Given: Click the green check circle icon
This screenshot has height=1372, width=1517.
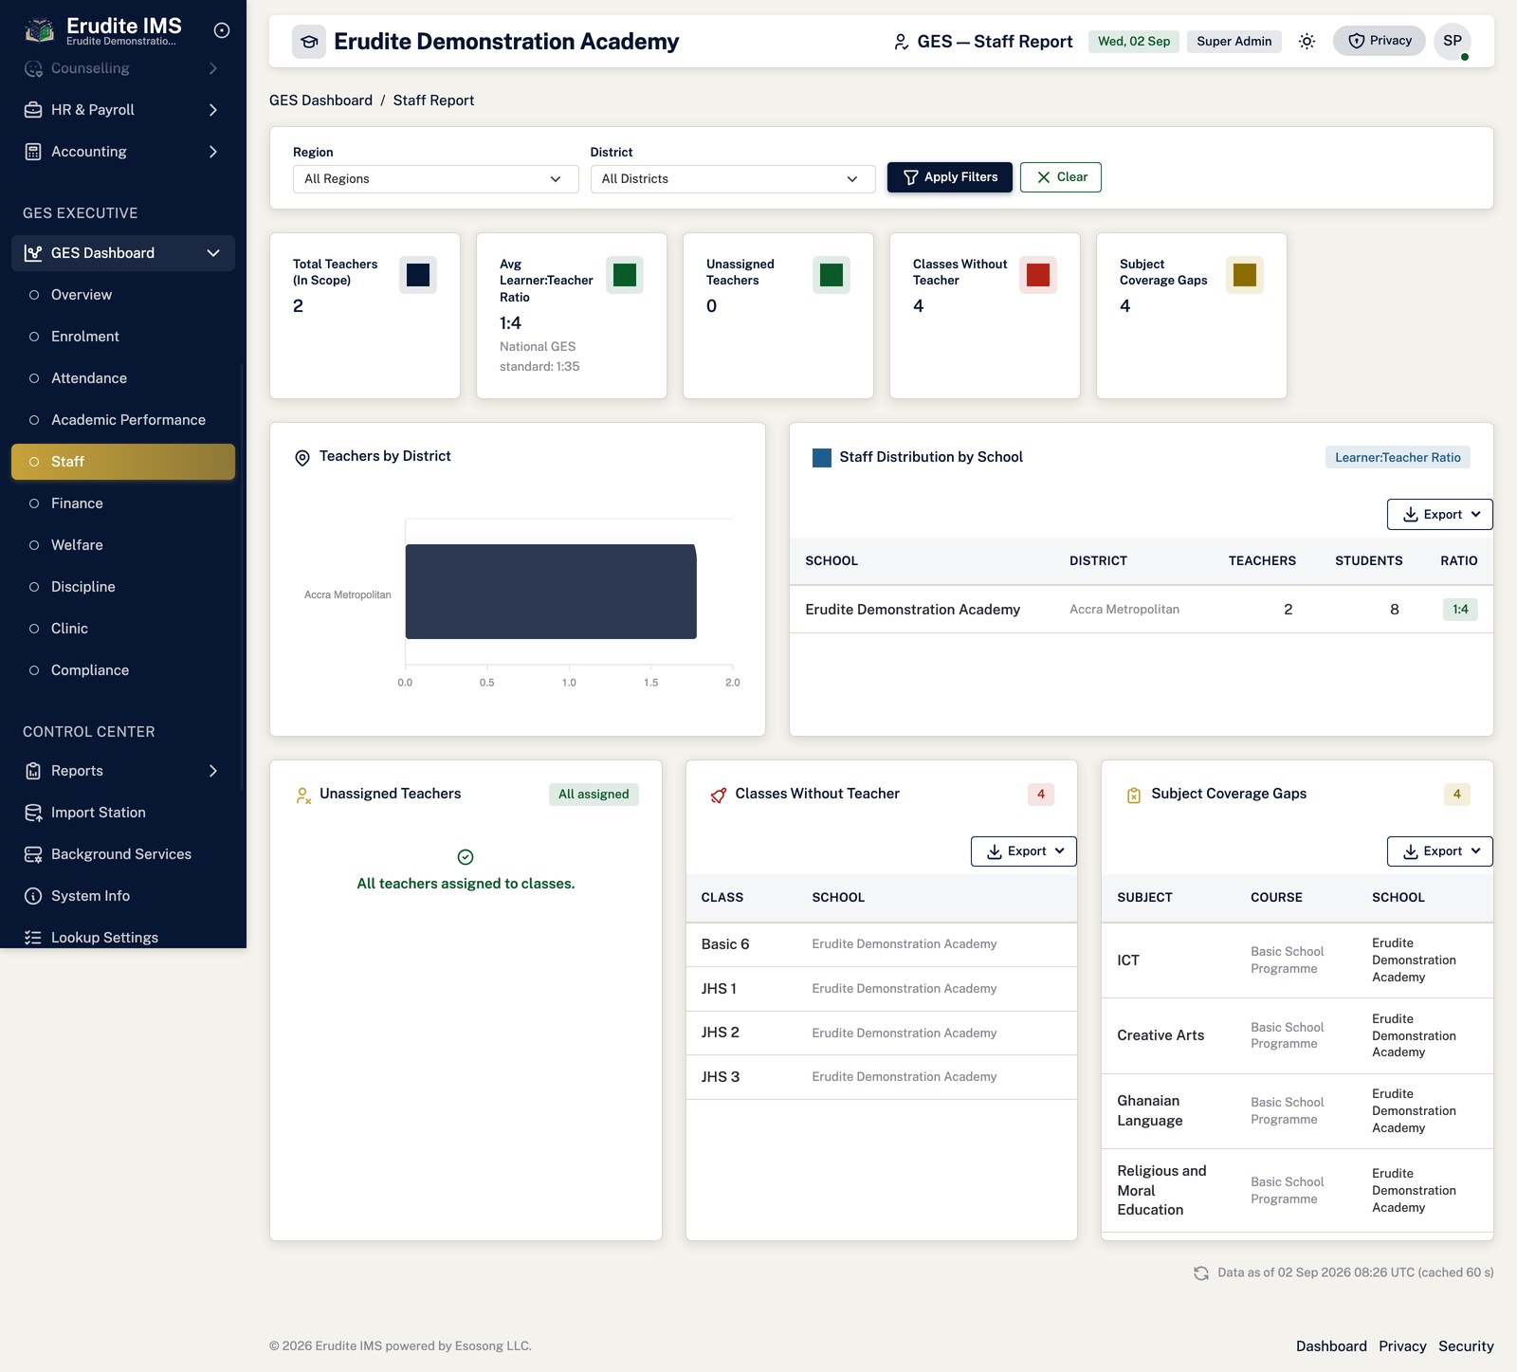Looking at the screenshot, I should 466,857.
